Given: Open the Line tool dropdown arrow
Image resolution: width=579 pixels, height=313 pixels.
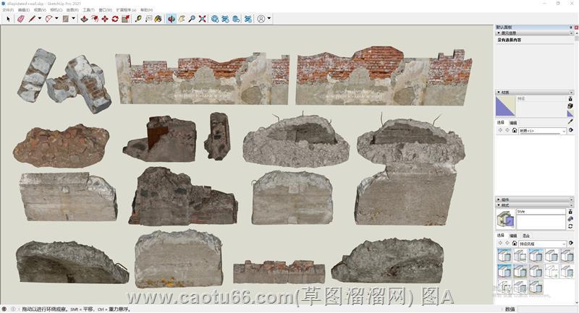Looking at the screenshot, I should click(40, 19).
